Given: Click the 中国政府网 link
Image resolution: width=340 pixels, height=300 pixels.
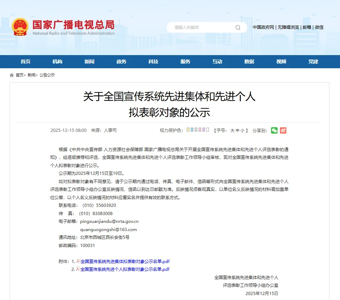Looking at the screenshot, I should tap(263, 27).
